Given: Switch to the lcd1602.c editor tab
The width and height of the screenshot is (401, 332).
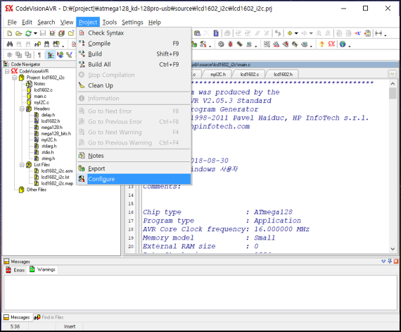Looking at the screenshot, I should (x=249, y=74).
